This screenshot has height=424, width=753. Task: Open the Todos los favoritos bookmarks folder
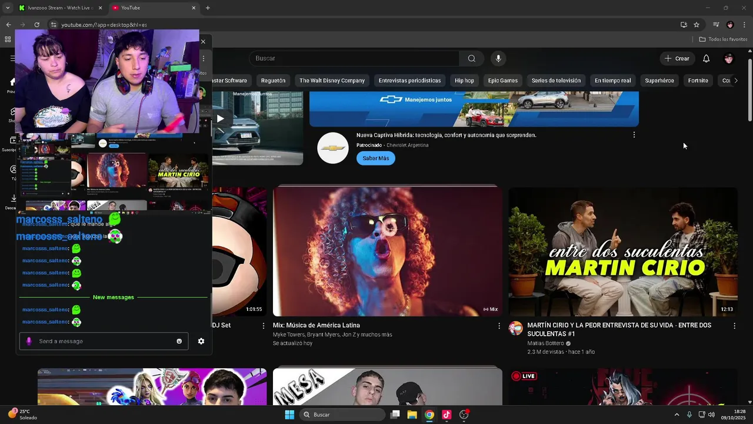(x=723, y=39)
